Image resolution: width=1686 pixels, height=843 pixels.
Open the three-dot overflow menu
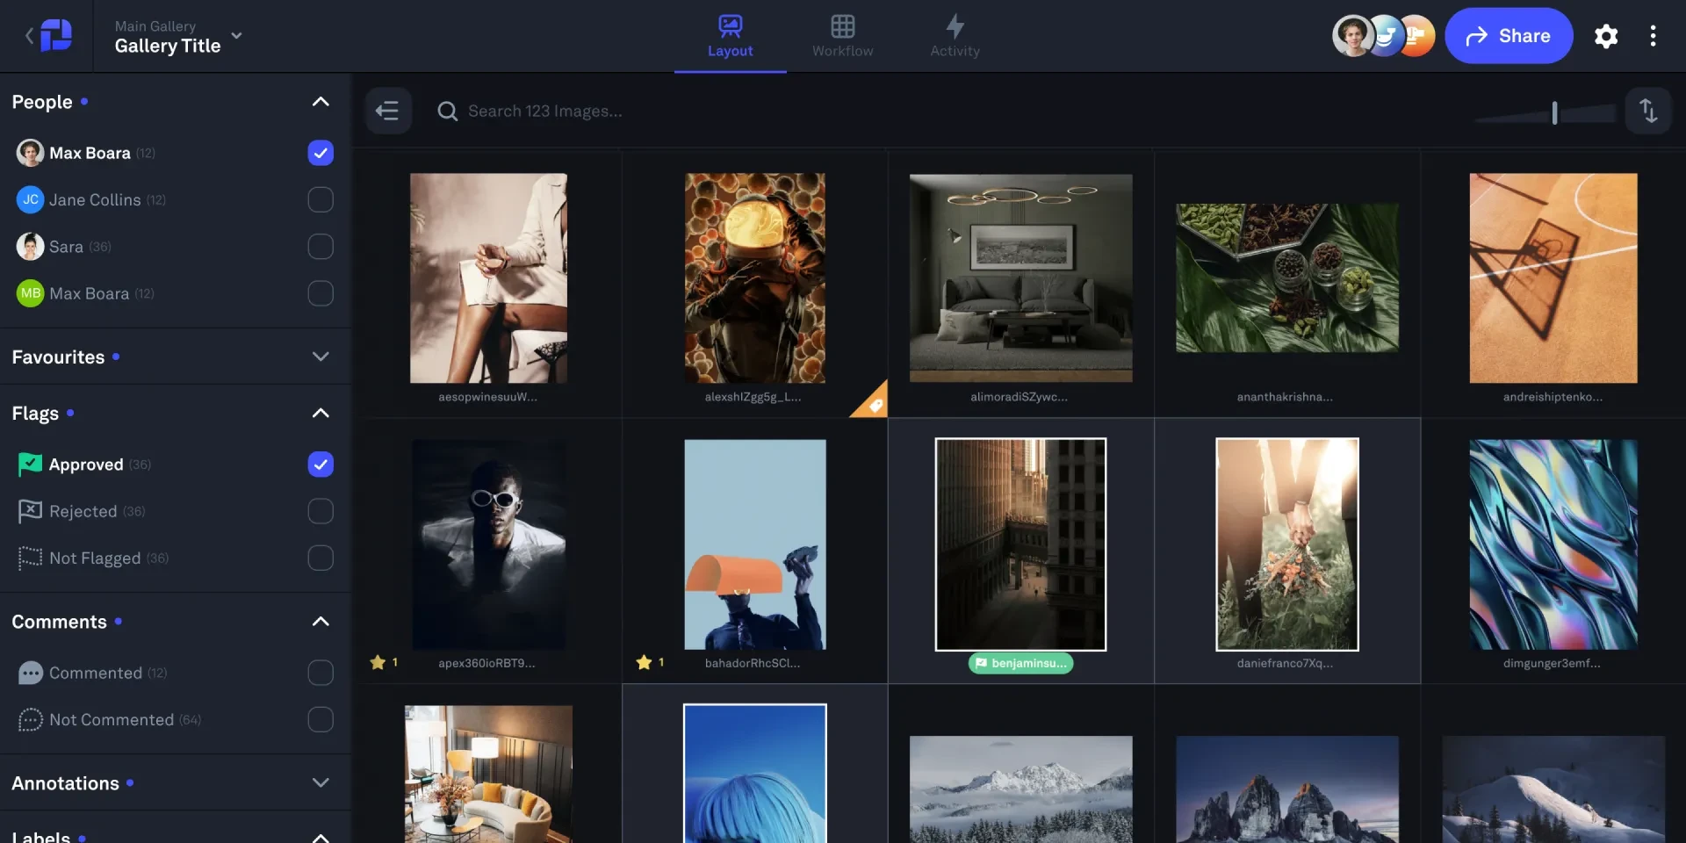click(1654, 36)
